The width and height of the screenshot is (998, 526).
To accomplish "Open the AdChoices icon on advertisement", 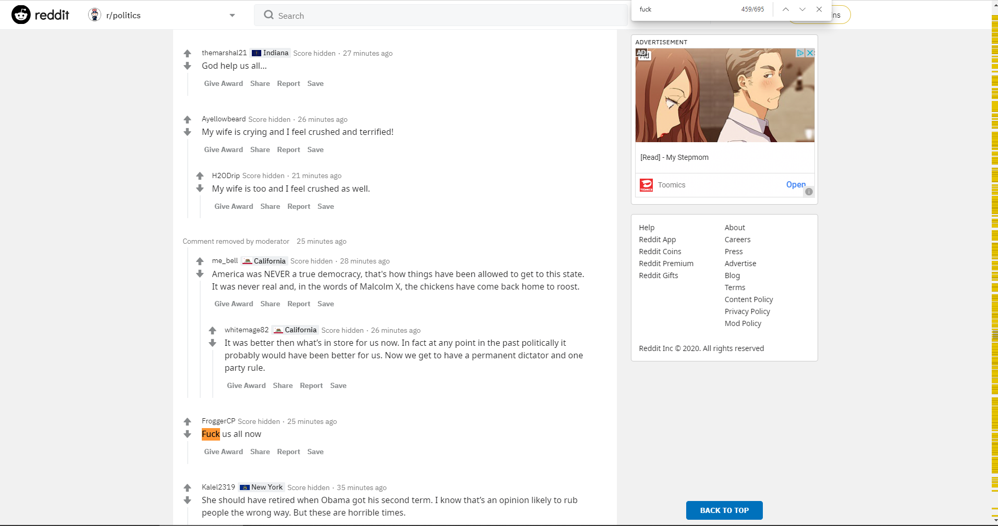I will click(x=800, y=53).
